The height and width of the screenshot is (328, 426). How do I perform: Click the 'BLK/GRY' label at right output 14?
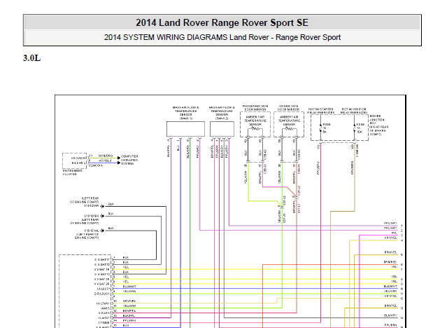coord(390,315)
